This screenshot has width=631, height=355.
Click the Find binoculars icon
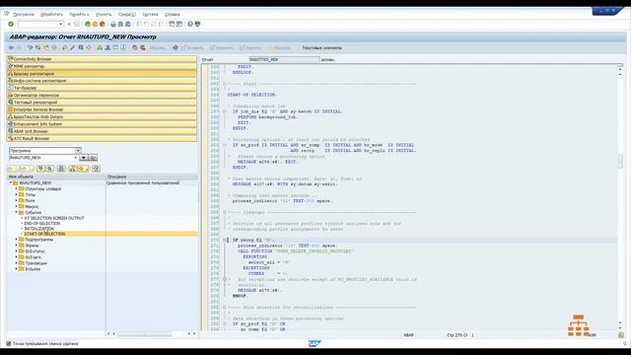pos(120,24)
